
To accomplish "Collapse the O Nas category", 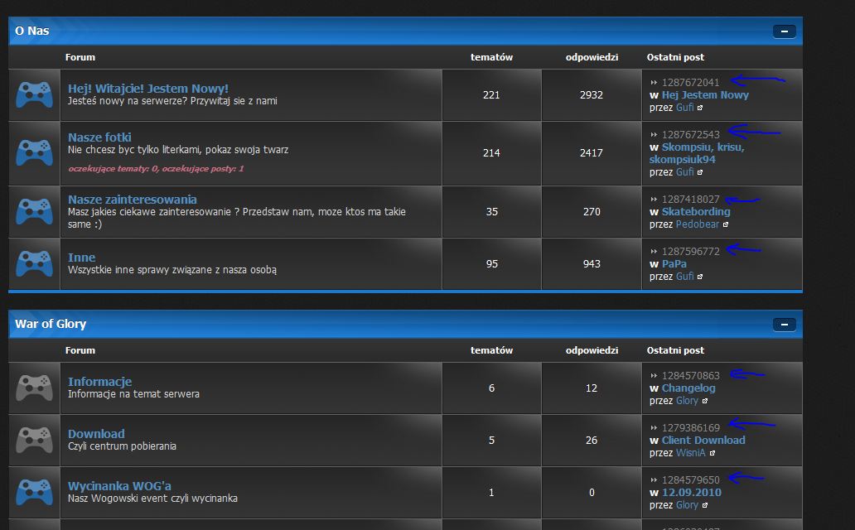I will tap(784, 31).
